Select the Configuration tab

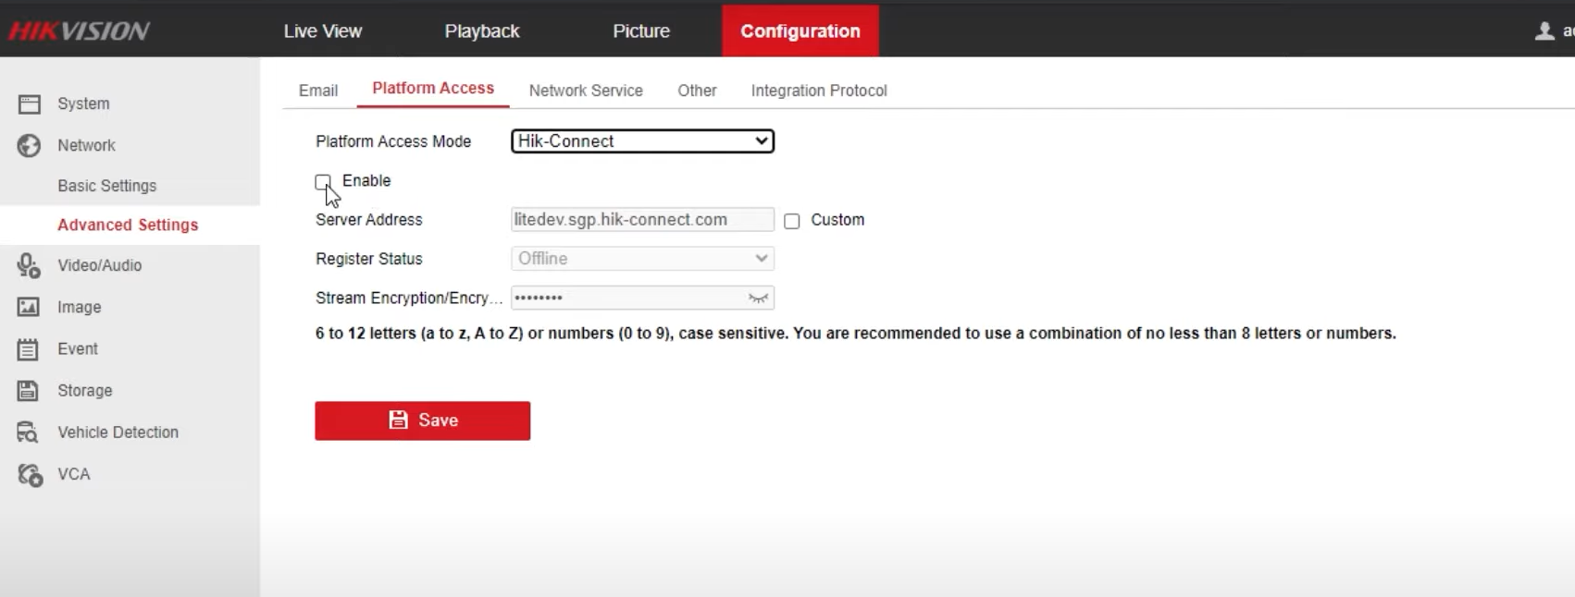tap(800, 30)
